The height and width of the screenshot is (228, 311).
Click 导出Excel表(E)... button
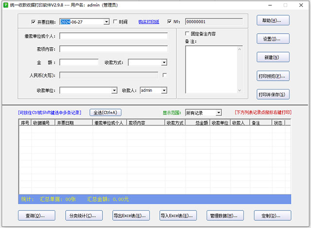[x=131, y=215]
